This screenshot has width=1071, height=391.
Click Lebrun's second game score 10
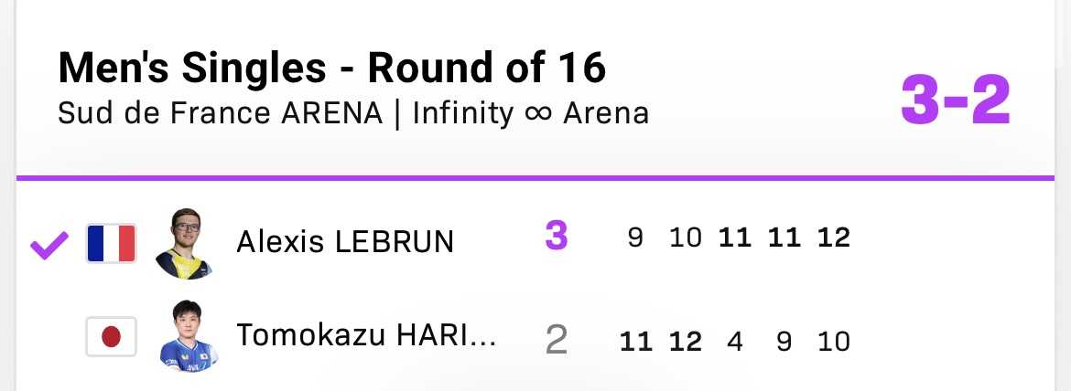pyautogui.click(x=685, y=238)
